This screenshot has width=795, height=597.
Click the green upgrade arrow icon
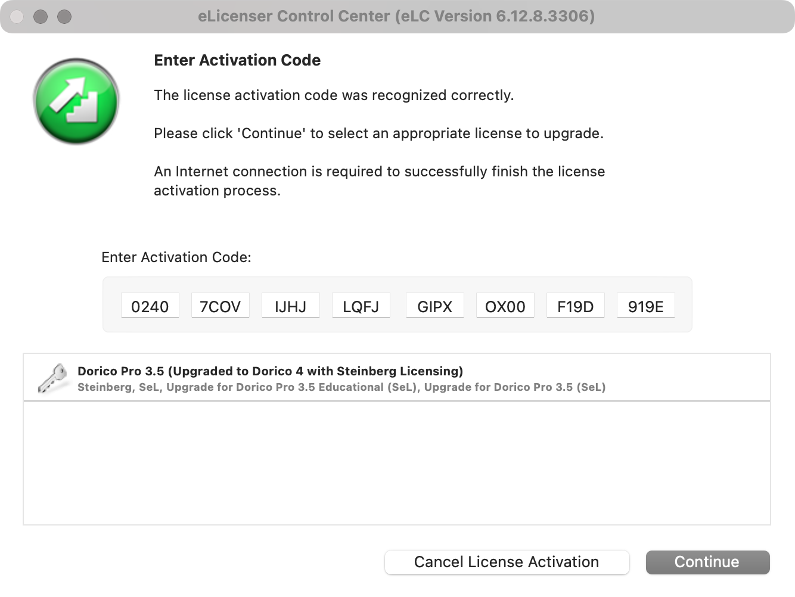(x=76, y=101)
